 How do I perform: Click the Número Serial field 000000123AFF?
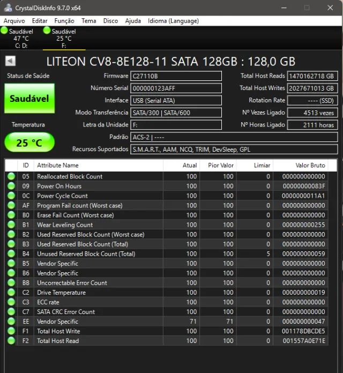point(176,88)
